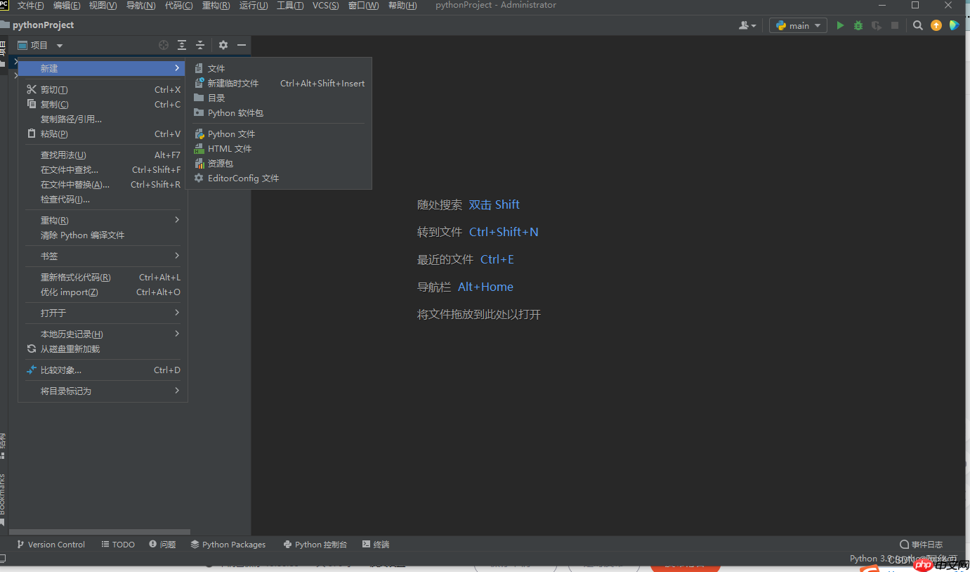Select 优化 import(Z) entry

click(103, 292)
